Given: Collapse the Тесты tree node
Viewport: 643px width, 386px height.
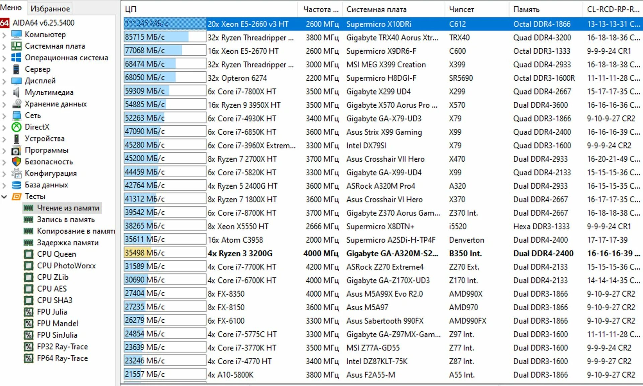Looking at the screenshot, I should click(4, 196).
